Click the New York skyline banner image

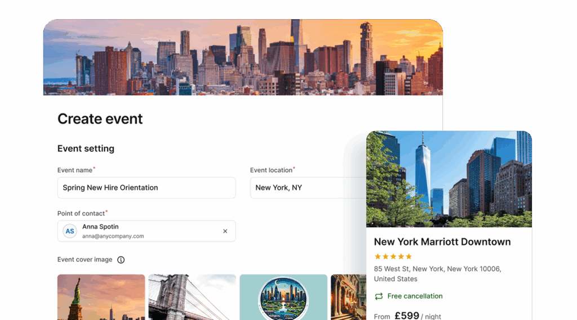[243, 57]
